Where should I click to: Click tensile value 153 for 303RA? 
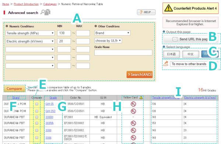pos(154,123)
